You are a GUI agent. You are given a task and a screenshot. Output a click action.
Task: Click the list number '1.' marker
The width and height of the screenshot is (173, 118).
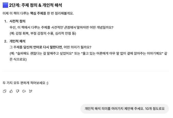click(6, 21)
